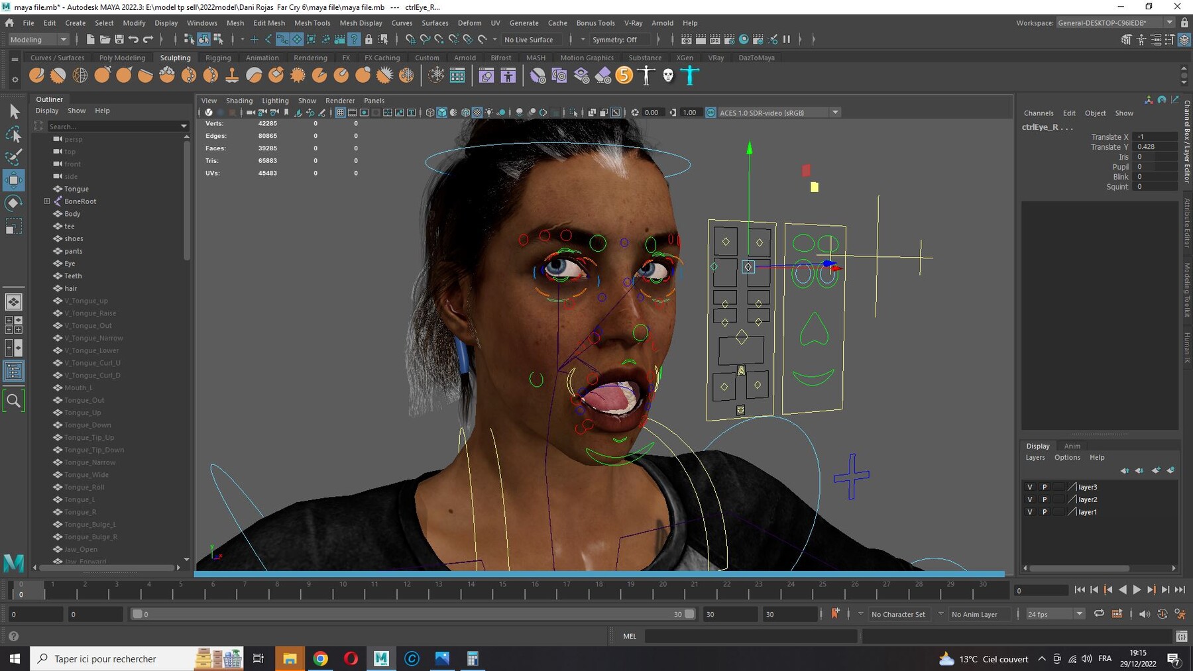The image size is (1193, 671).
Task: Activate the Paint selection tool
Action: 14,157
